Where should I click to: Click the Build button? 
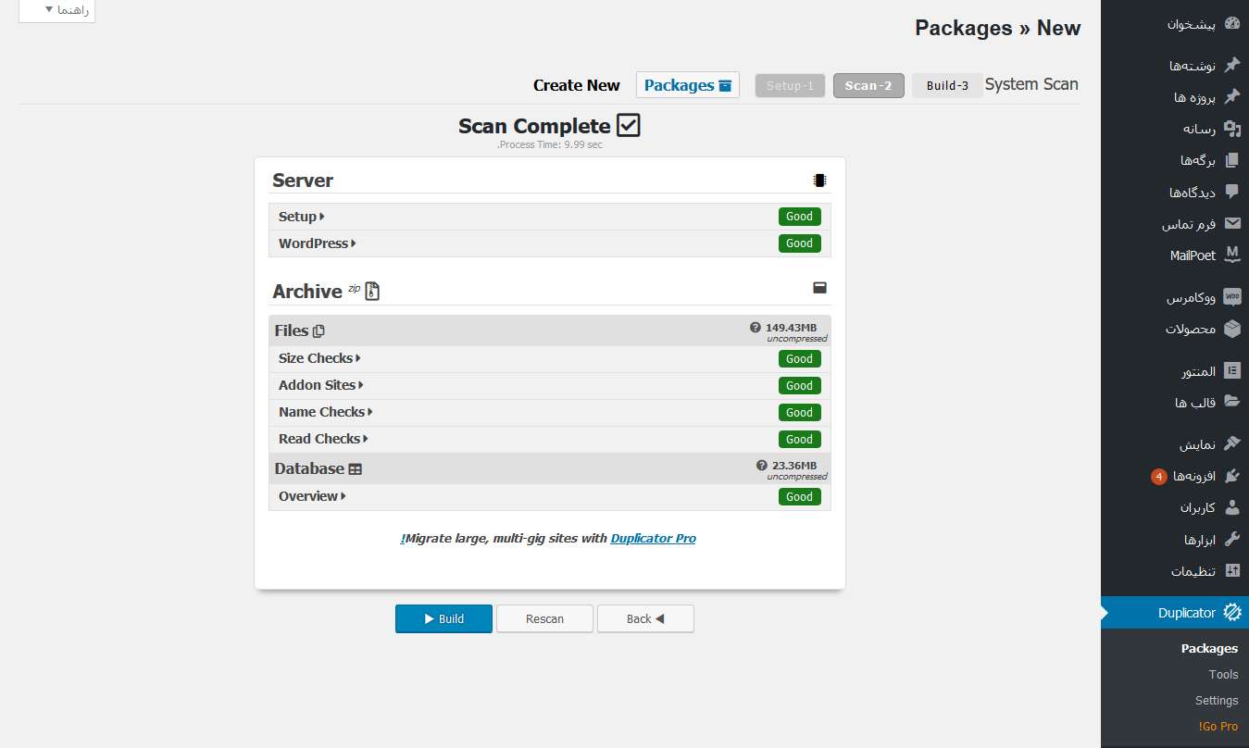pyautogui.click(x=443, y=618)
